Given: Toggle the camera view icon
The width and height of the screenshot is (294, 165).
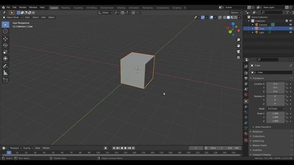Looking at the screenshot, I should pyautogui.click(x=238, y=51).
